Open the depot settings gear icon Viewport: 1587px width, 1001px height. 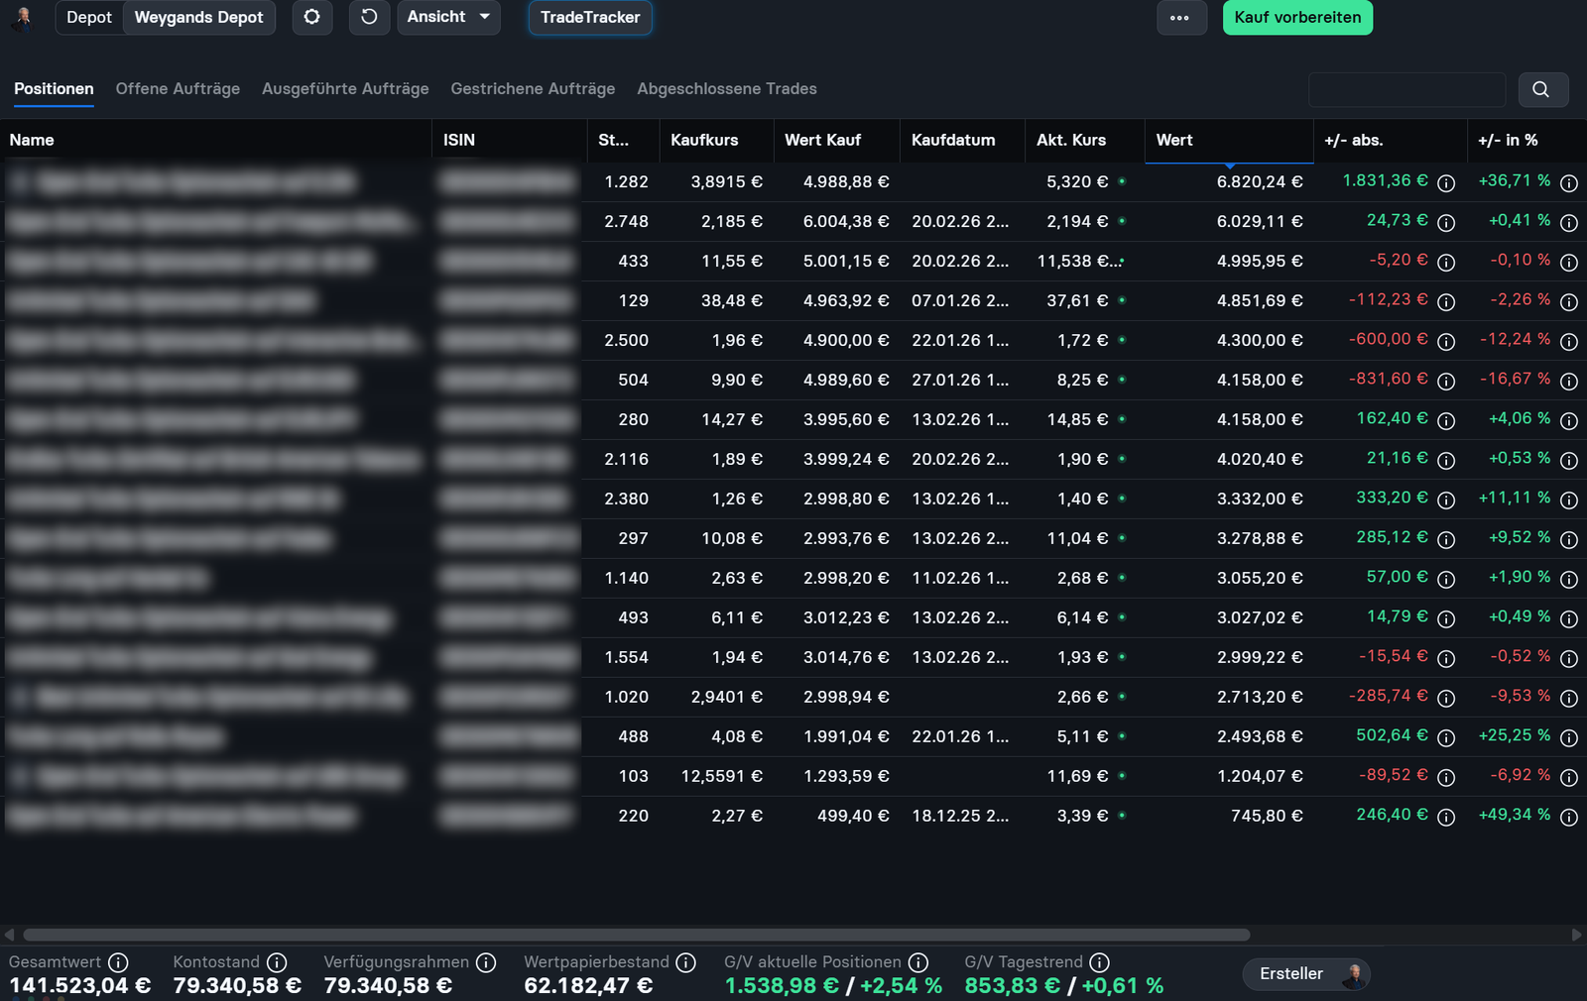[x=311, y=17]
